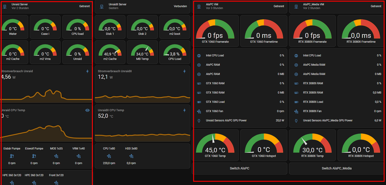Click the lightning icon on Stromverbrauch UnraidII
Screen dimensions: 386x185
(x=185, y=72)
